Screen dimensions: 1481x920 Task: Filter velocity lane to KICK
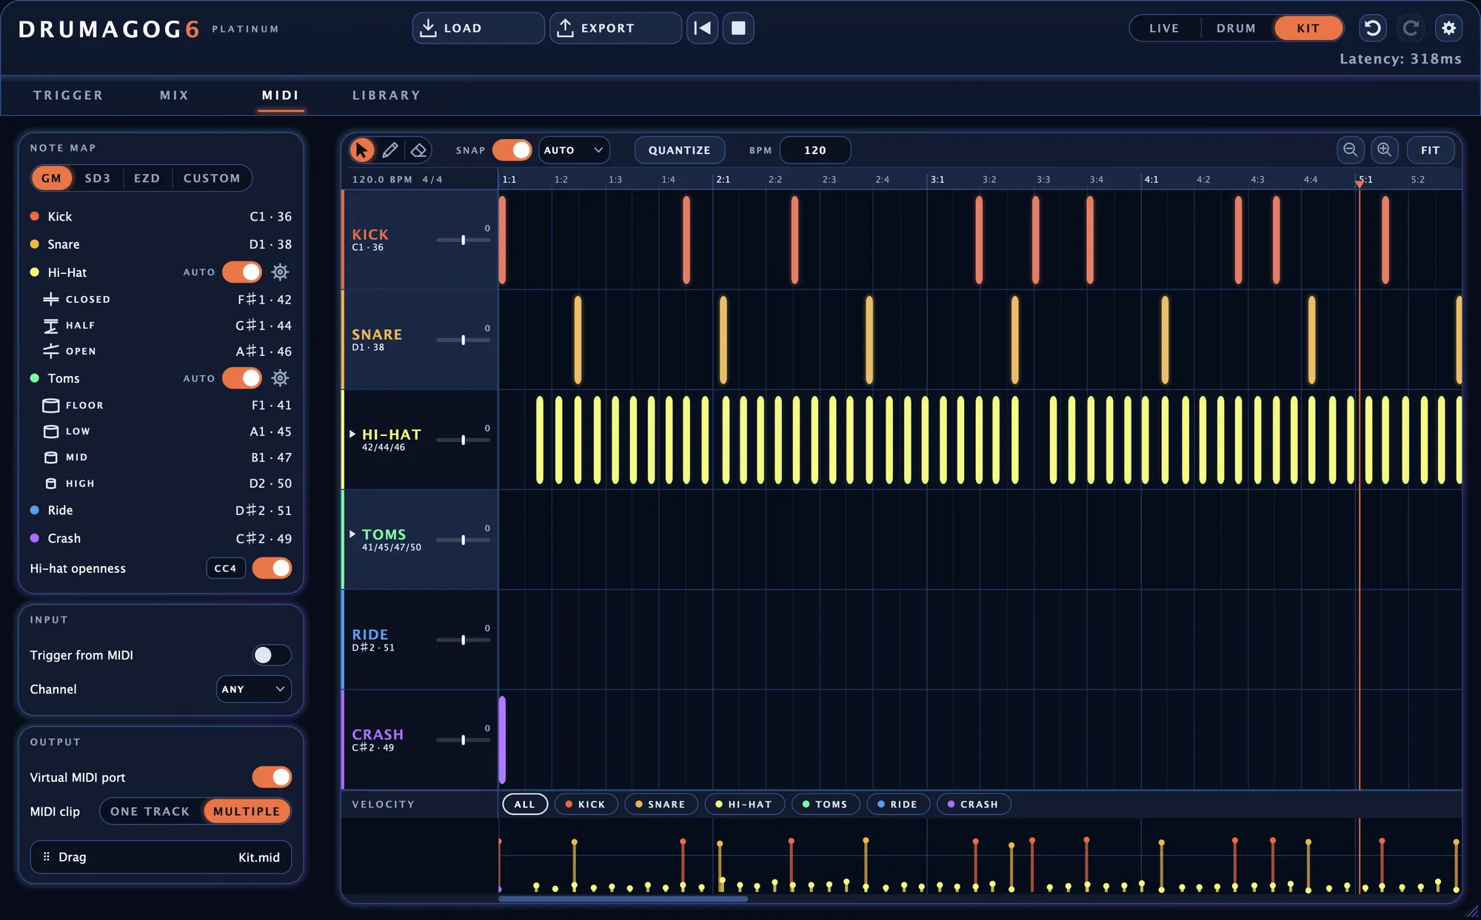(x=586, y=805)
